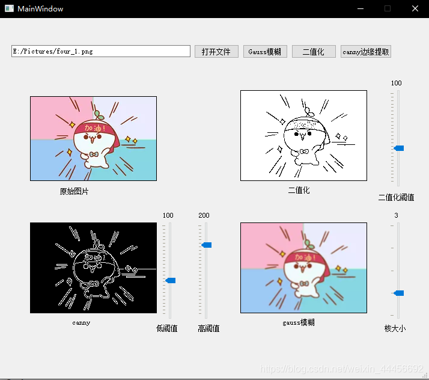This screenshot has height=380, width=429.
Task: Click the value 3 above 核大小 slider
Action: tap(396, 215)
